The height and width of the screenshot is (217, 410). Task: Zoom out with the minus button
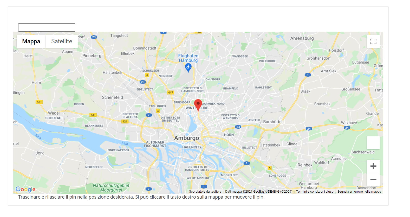pos(373,179)
